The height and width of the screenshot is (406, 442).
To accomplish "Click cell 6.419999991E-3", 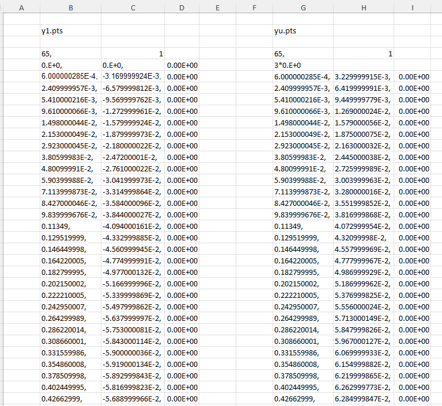I will pyautogui.click(x=364, y=88).
